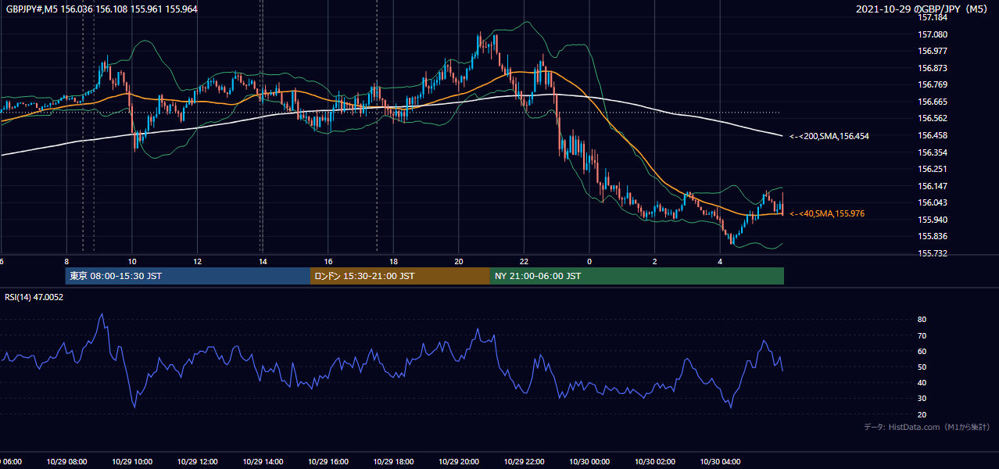Click the RSI 80 level label
This screenshot has width=999, height=469.
tap(922, 320)
